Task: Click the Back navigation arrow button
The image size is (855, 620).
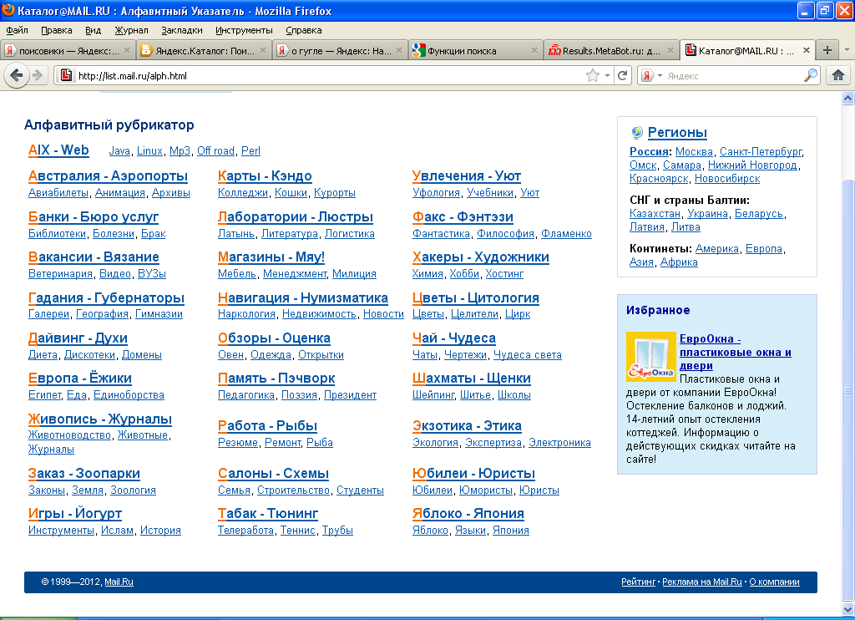Action: (x=17, y=75)
